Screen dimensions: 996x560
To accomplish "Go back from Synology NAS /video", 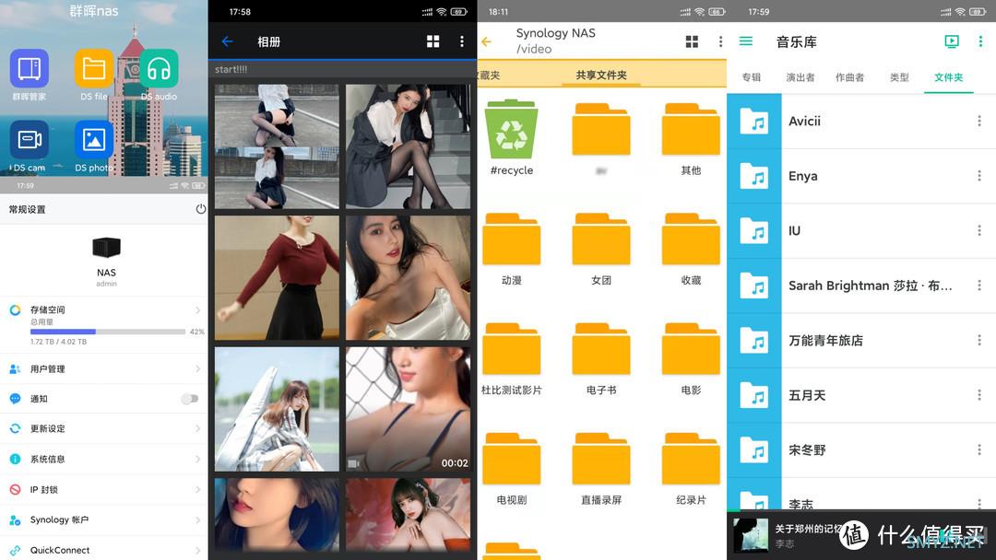I will click(487, 41).
